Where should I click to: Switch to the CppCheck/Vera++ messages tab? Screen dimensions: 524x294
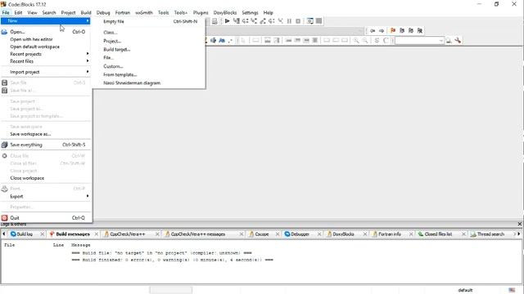(198, 234)
